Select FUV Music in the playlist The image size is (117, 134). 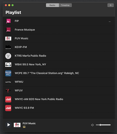pyautogui.click(x=59, y=39)
